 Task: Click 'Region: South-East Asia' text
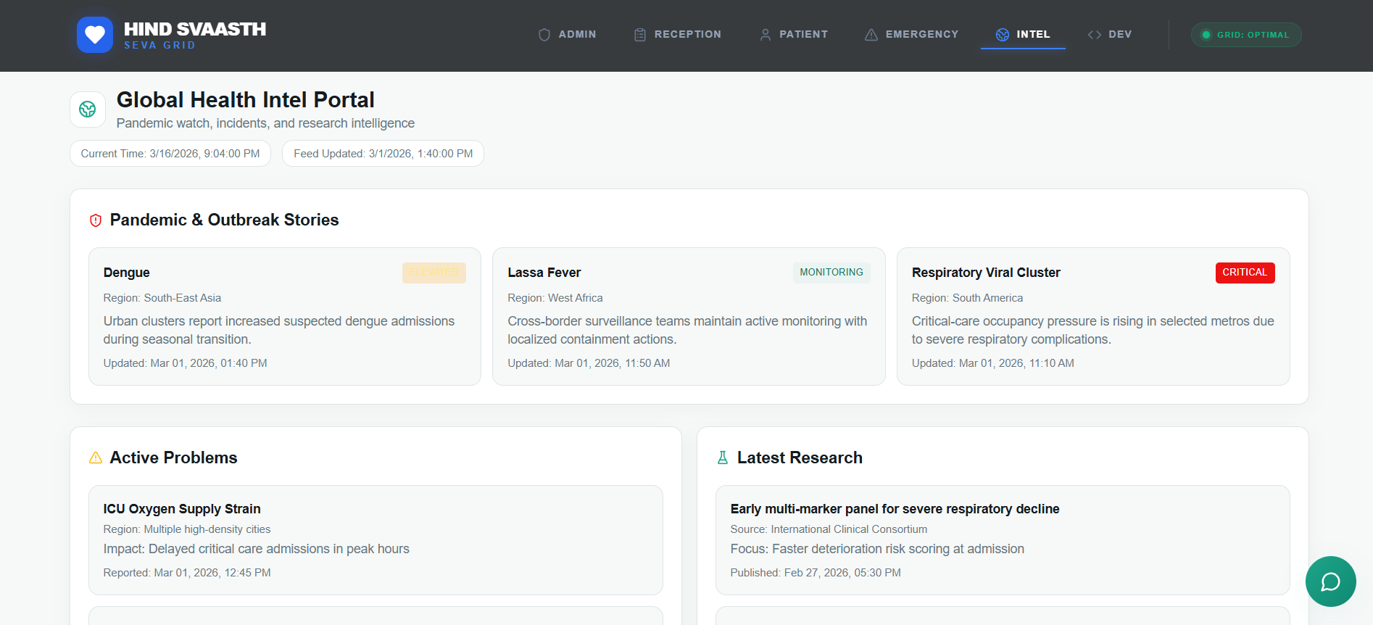click(162, 298)
